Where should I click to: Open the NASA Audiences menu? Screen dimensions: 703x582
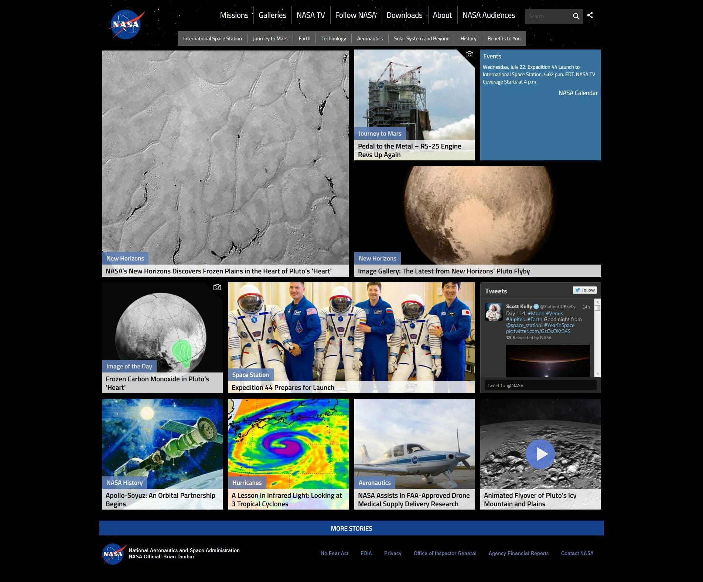(x=488, y=15)
